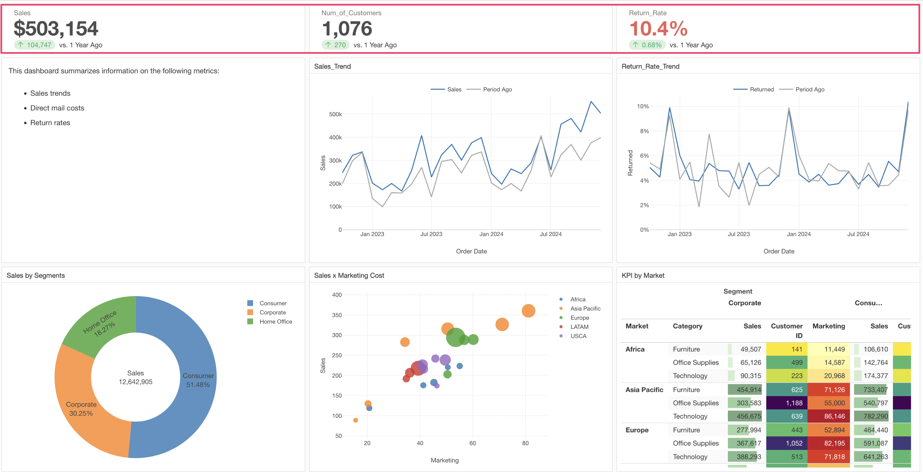Screen dimensions: 923x472
Task: Sort table by the Market column header
Action: click(637, 326)
